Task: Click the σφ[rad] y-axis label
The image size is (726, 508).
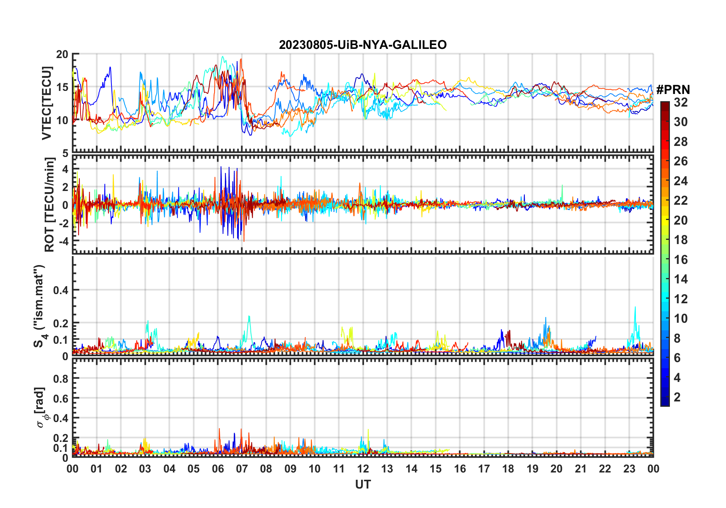Action: [41, 408]
